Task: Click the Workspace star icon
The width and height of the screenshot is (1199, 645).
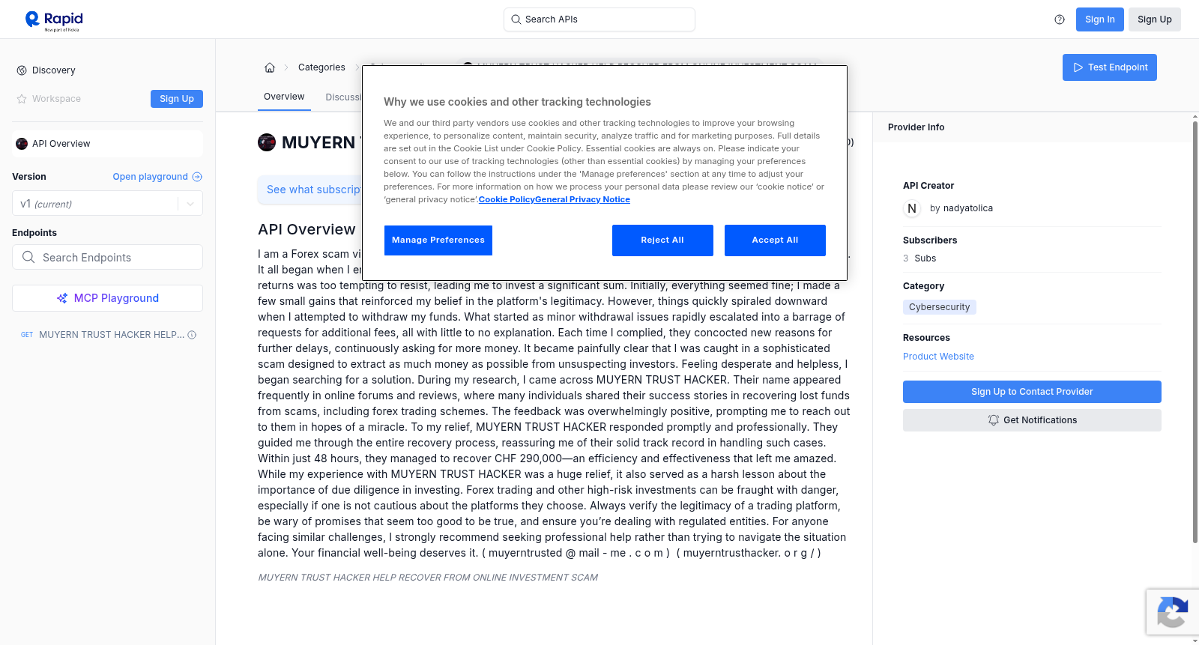Action: tap(22, 99)
